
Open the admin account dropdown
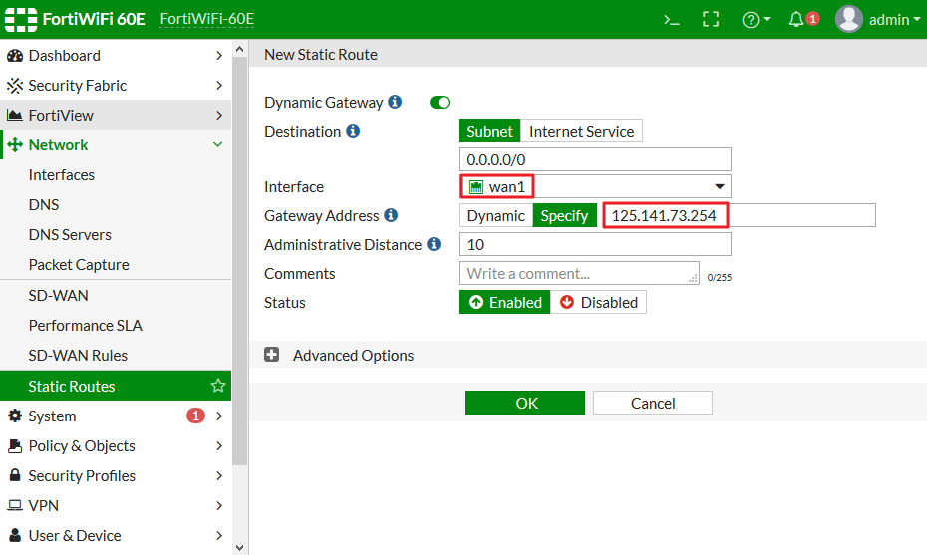click(x=894, y=20)
